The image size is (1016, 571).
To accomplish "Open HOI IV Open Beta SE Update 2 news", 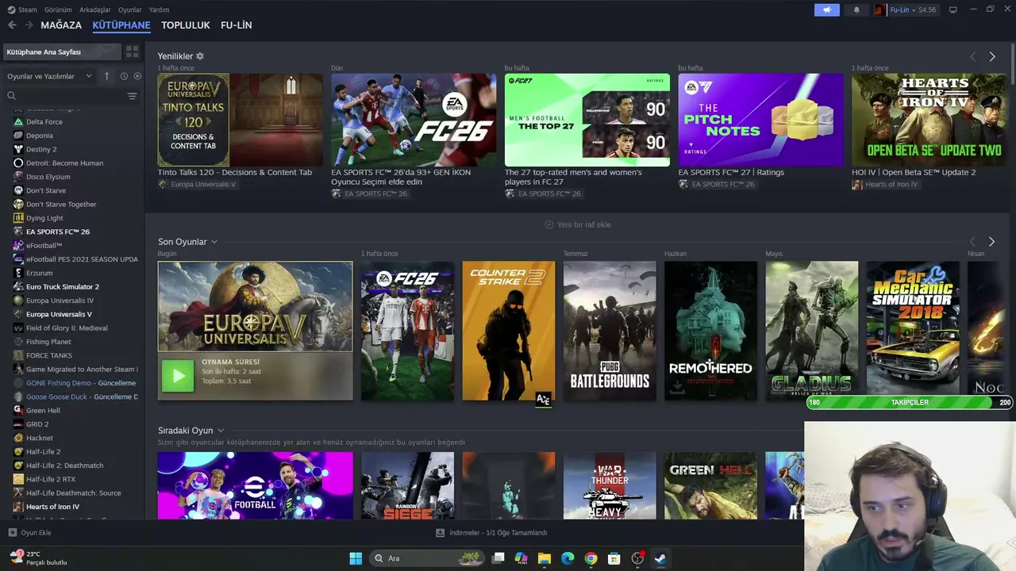I will tap(914, 172).
